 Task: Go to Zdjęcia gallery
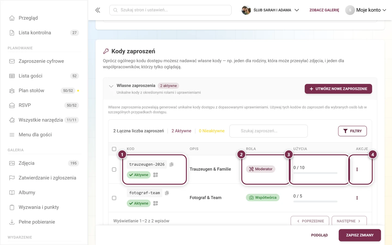click(44, 163)
